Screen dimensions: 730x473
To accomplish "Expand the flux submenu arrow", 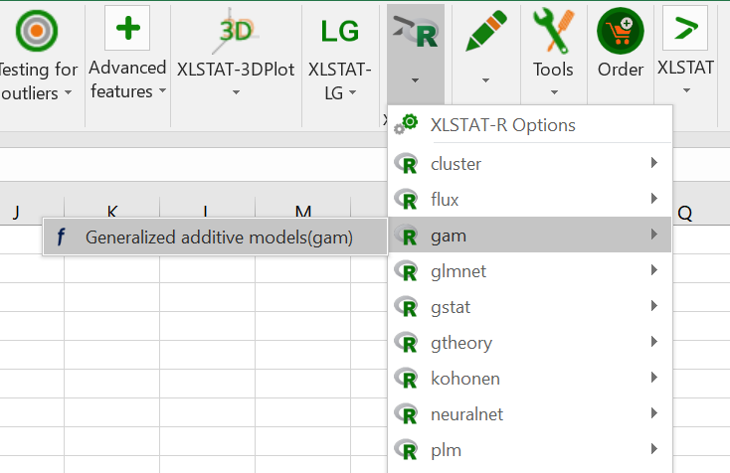I will (x=653, y=199).
